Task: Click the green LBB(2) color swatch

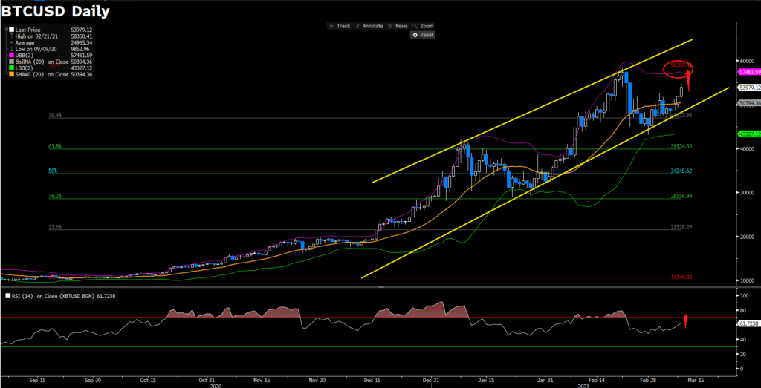Action: [11, 68]
